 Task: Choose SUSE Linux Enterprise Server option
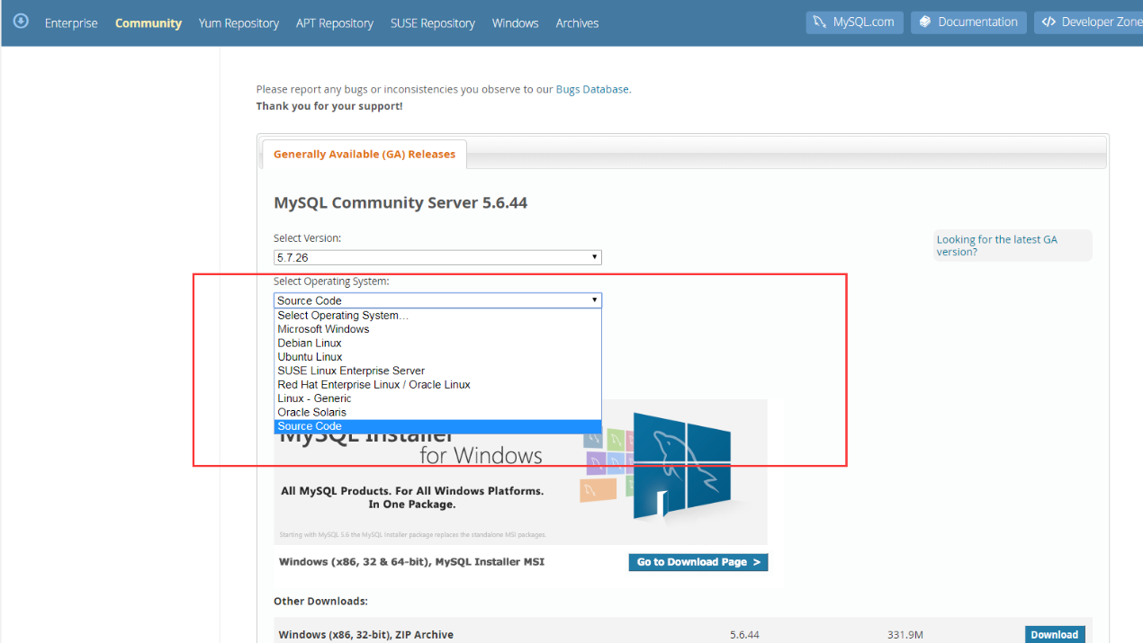coord(437,371)
